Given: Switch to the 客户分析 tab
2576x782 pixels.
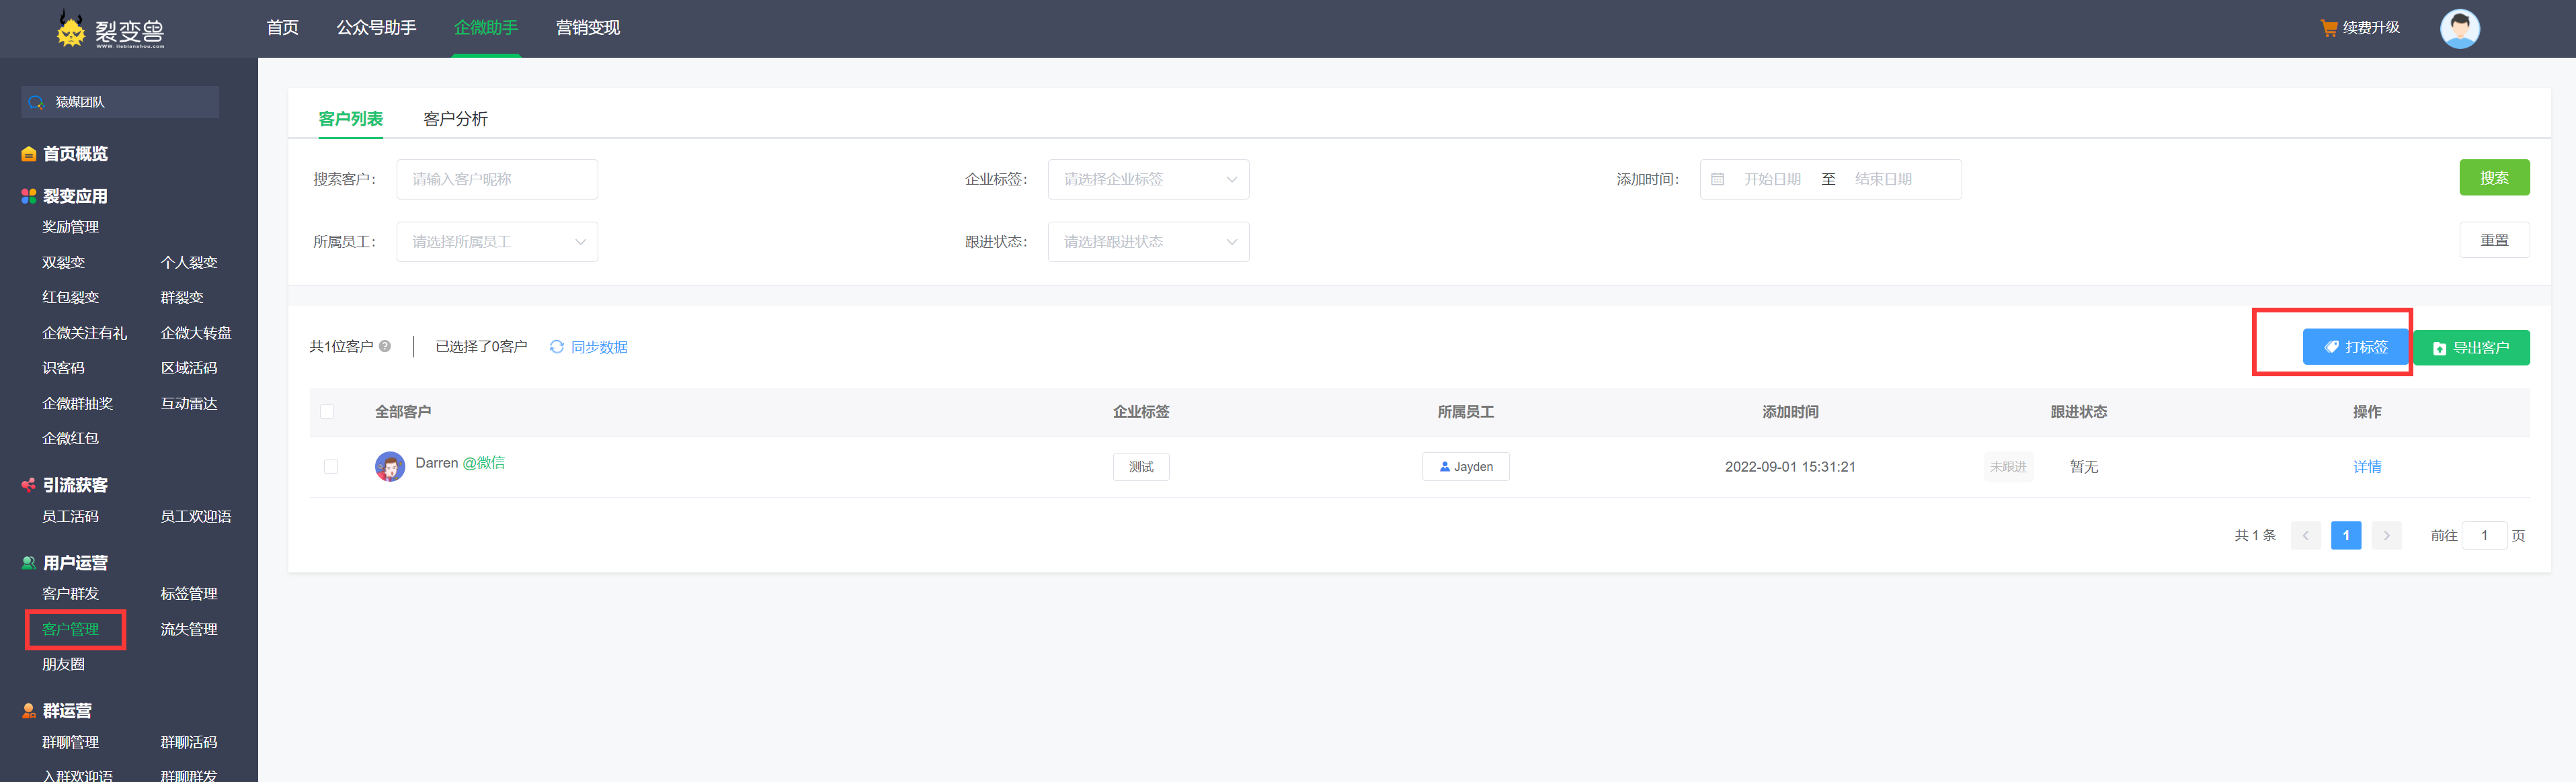Looking at the screenshot, I should point(455,119).
